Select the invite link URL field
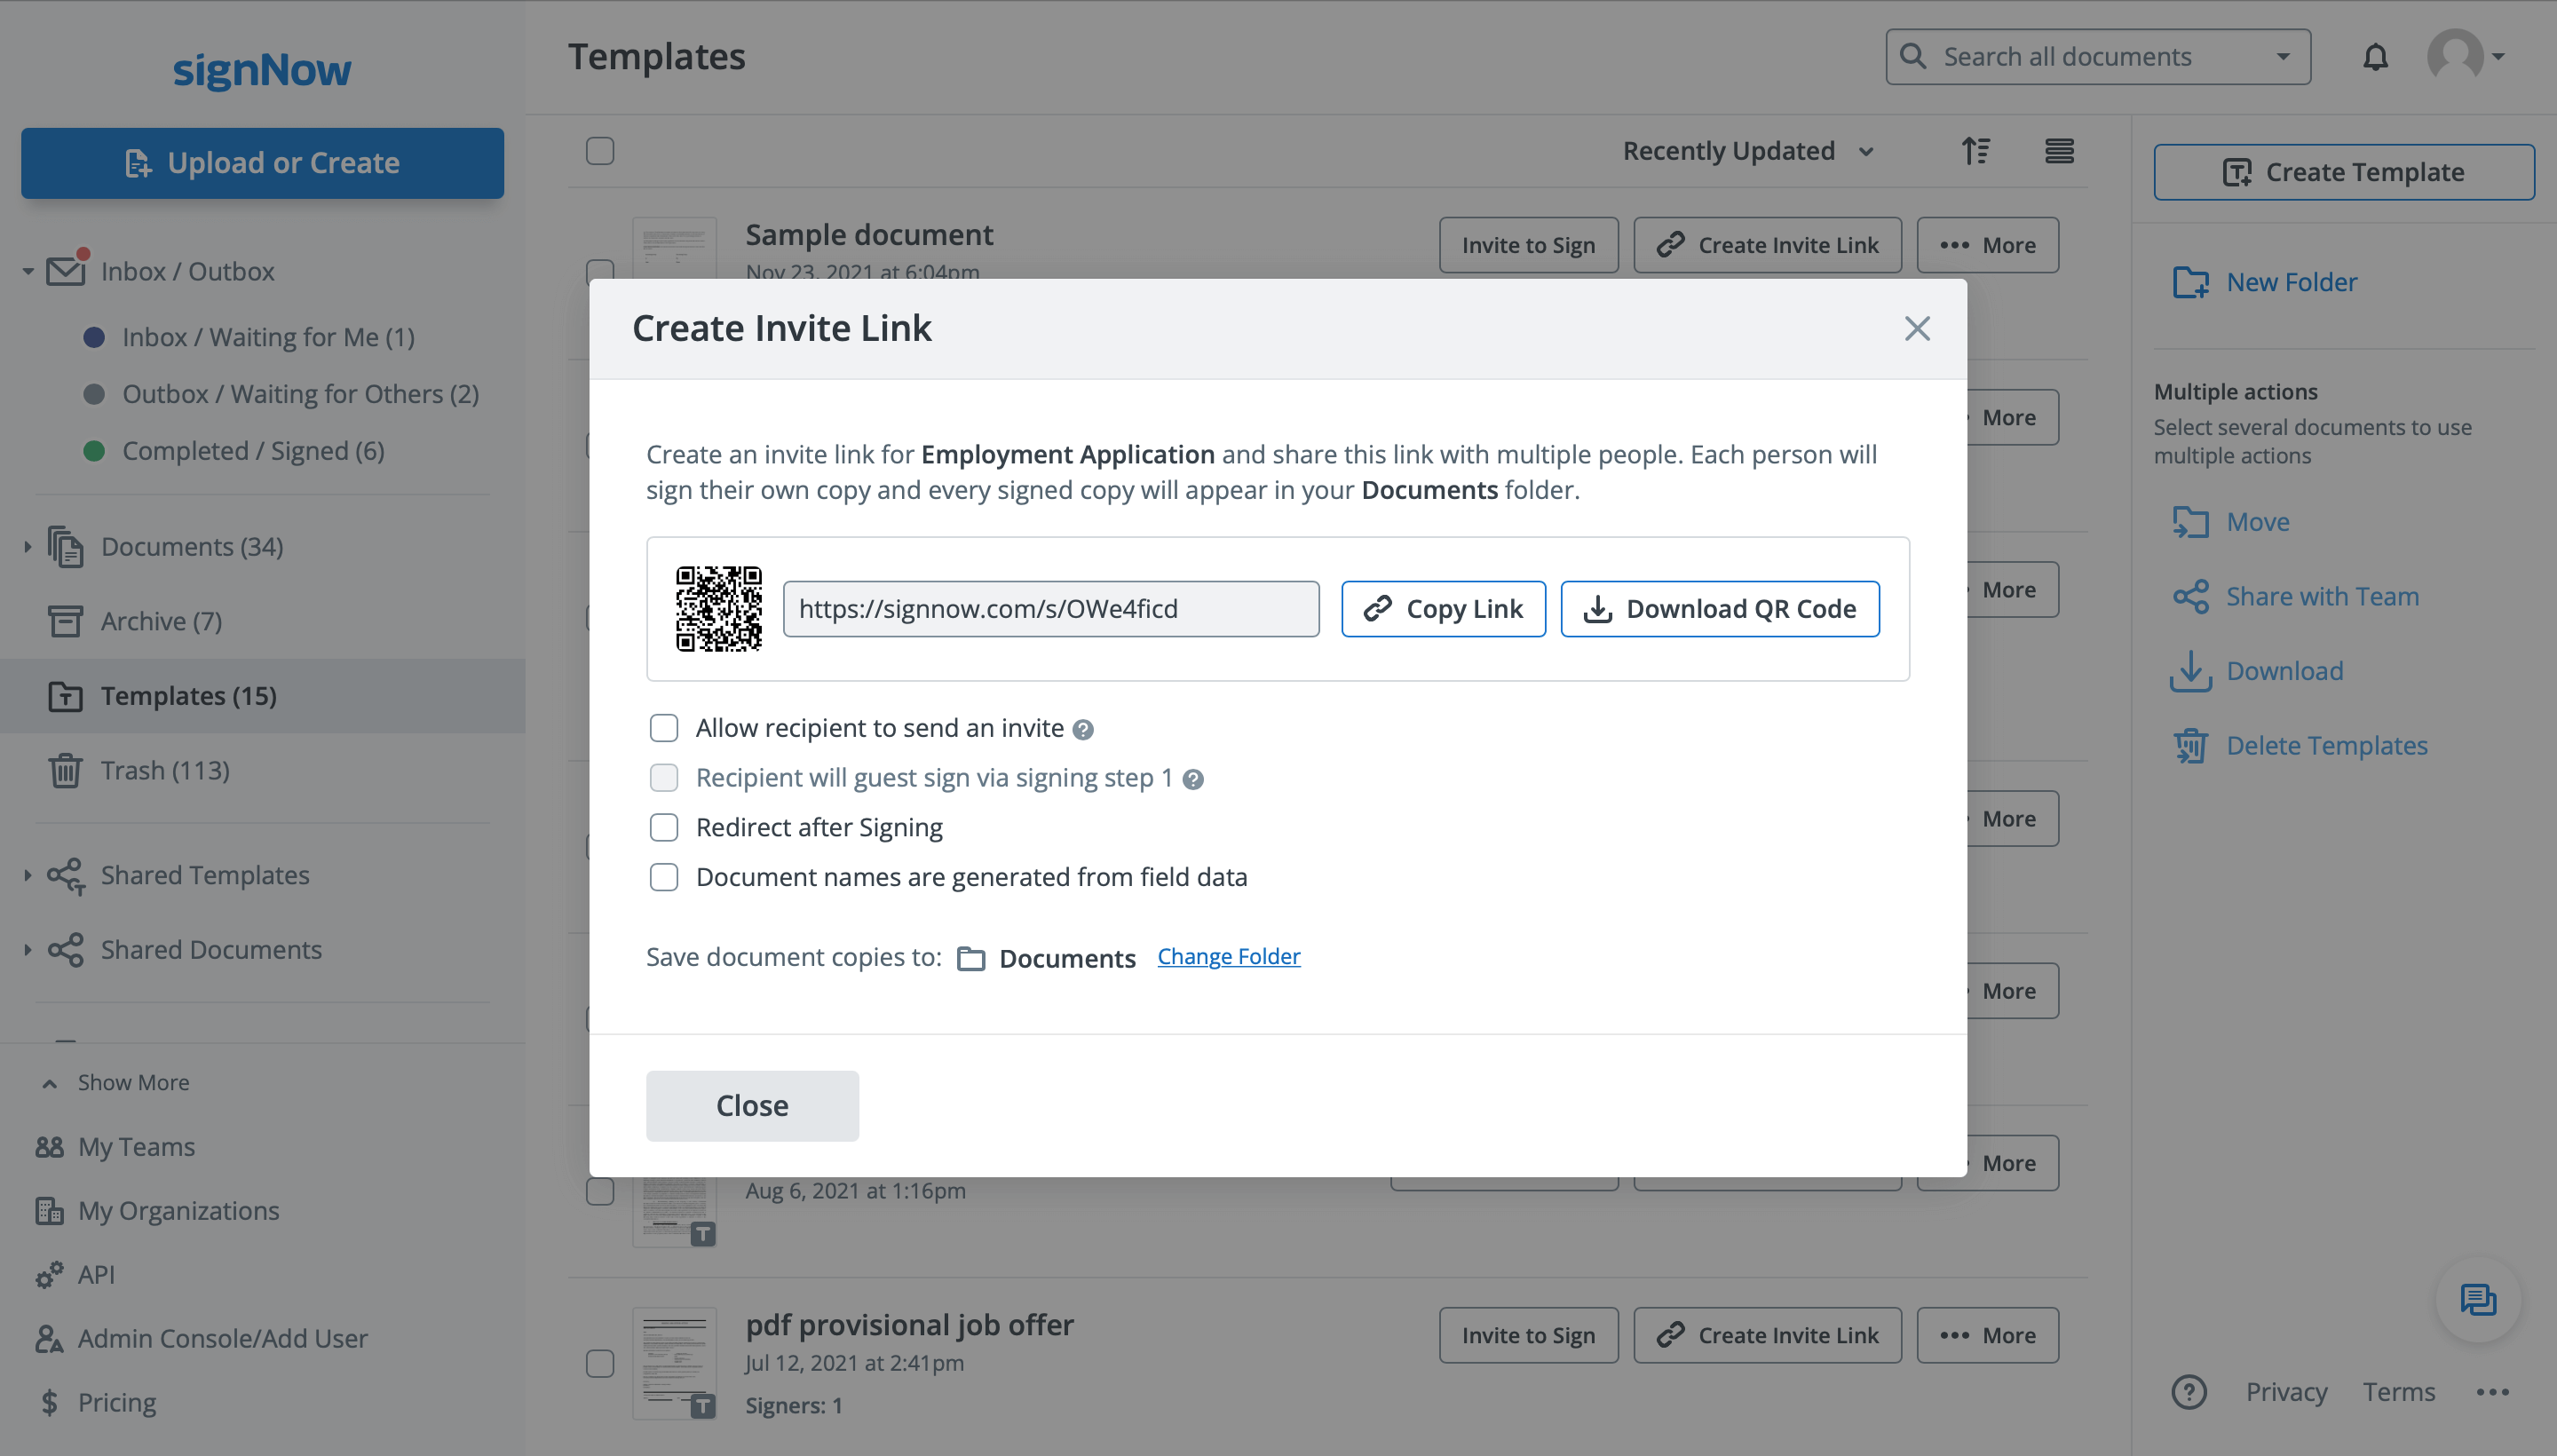This screenshot has height=1456, width=2557. (x=1050, y=608)
